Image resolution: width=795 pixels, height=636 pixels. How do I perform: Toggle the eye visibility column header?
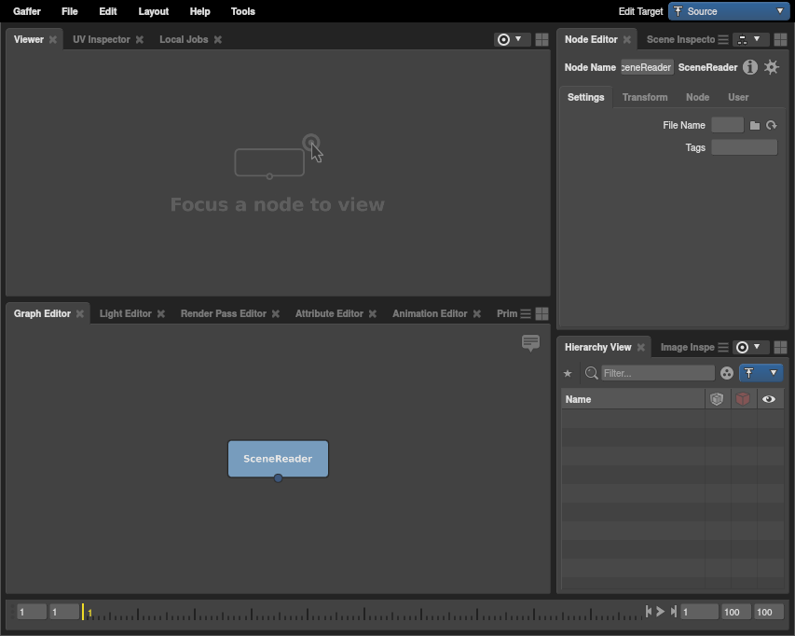[769, 399]
